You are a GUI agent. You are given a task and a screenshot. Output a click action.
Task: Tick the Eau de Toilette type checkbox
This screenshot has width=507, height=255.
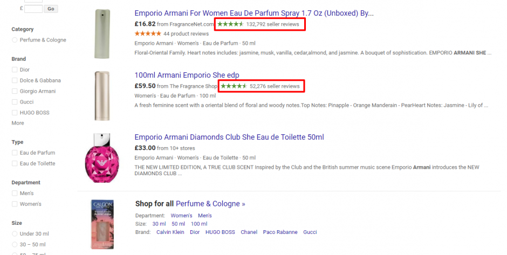[15, 163]
